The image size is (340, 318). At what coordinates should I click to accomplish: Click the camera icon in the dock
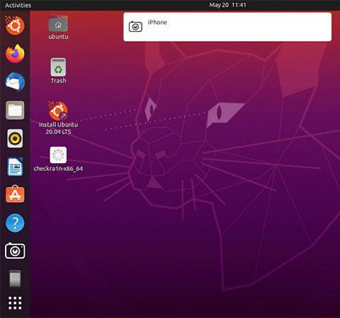point(15,251)
